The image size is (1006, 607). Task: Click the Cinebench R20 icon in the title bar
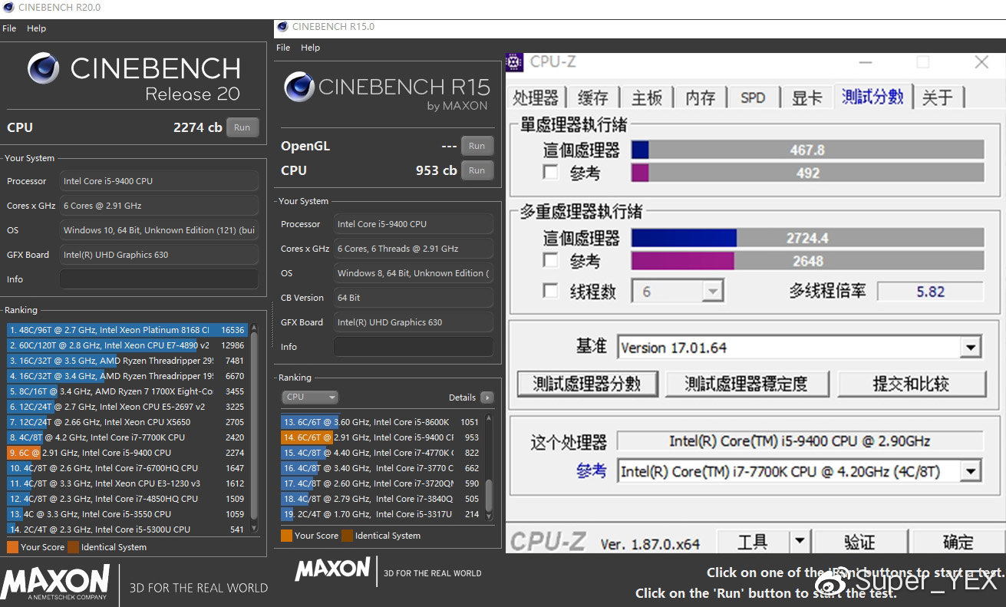click(8, 7)
